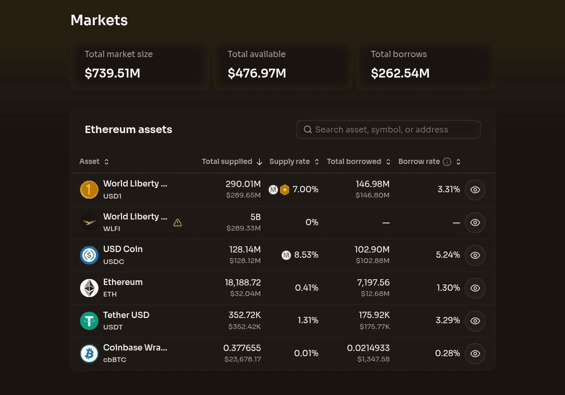Screen dimensions: 565x395
Task: Focus the Search asset, symbol, or address field
Action: click(x=388, y=129)
